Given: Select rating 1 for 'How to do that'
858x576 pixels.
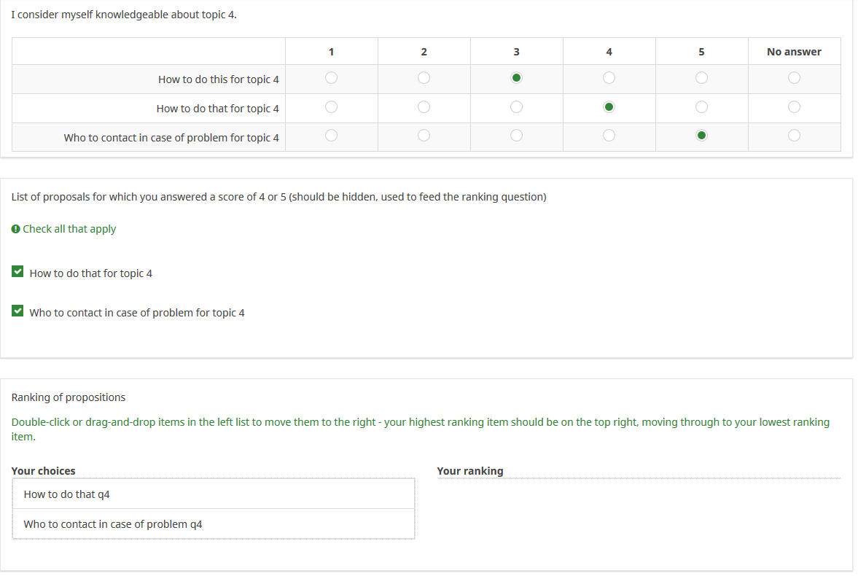Looking at the screenshot, I should (x=331, y=107).
